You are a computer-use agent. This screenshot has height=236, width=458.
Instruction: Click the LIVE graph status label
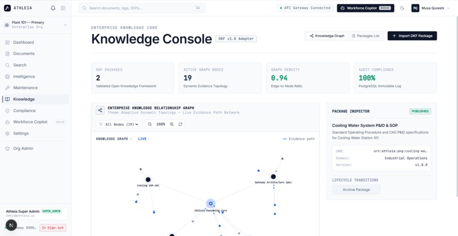(x=142, y=139)
